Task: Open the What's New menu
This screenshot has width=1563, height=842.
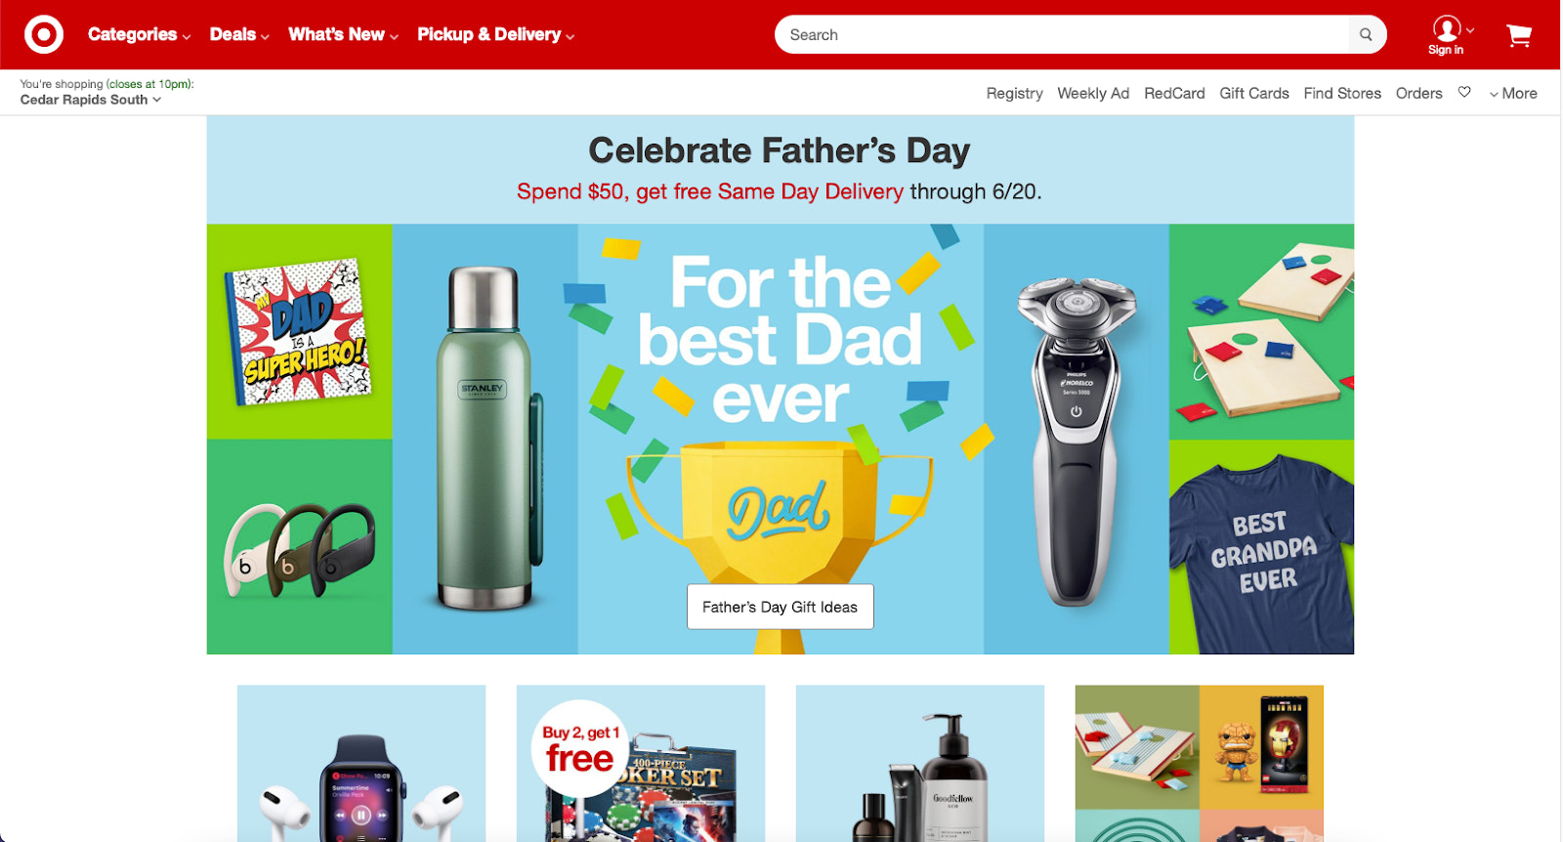Action: pyautogui.click(x=343, y=34)
